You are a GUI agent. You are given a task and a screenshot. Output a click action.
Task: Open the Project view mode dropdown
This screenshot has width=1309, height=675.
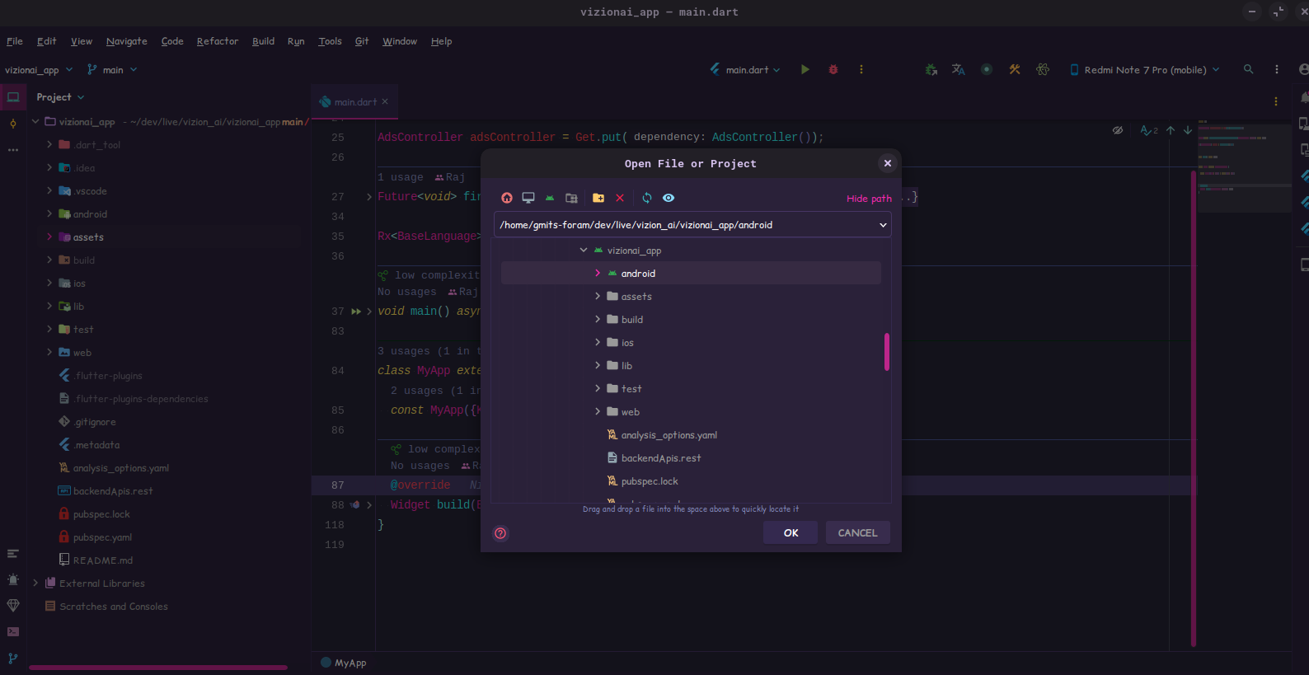point(60,97)
